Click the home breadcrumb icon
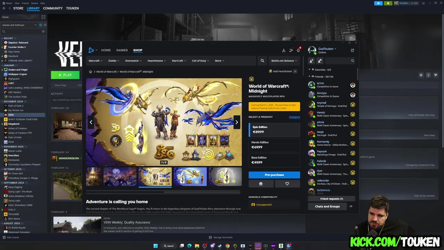Screen dimensions: 444x250 (91, 72)
